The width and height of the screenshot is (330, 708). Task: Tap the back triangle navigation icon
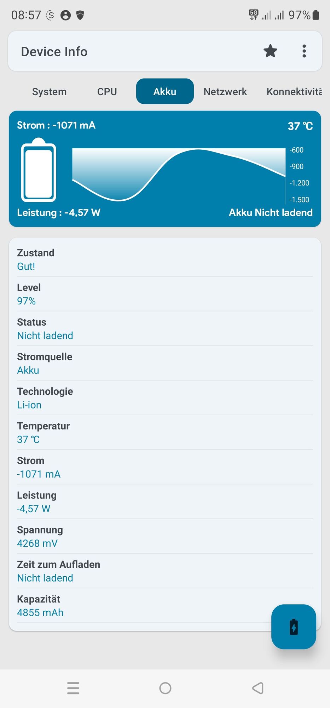pos(257,688)
